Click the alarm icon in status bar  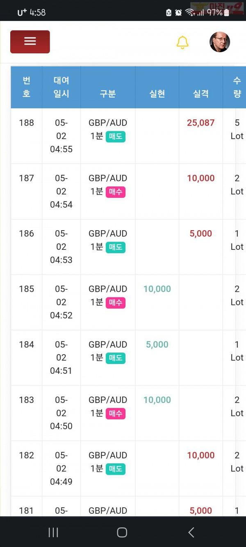tap(178, 12)
